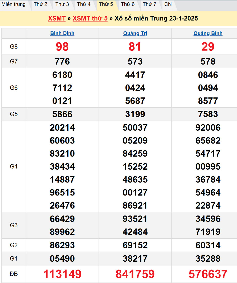This screenshot has height=283, width=237.
Task: Select the CN (Sunday) tab
Action: point(168,4)
